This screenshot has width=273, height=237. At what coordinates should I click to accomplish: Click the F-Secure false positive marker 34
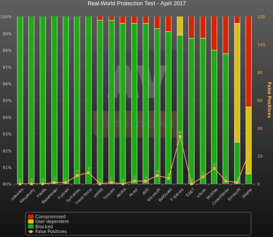point(180,136)
